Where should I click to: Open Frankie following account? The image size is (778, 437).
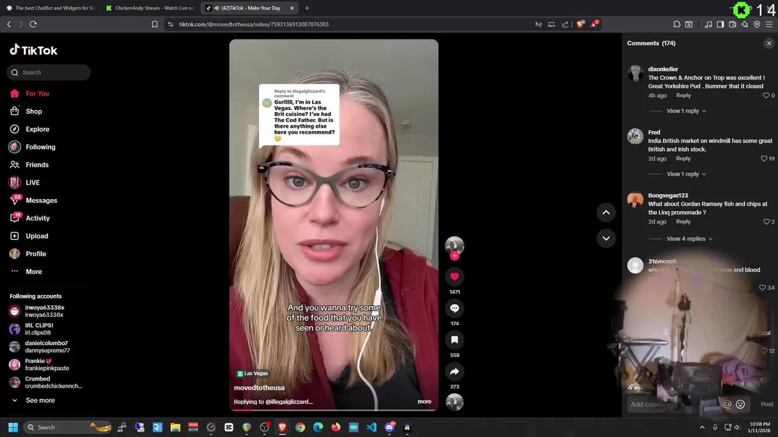(47, 365)
